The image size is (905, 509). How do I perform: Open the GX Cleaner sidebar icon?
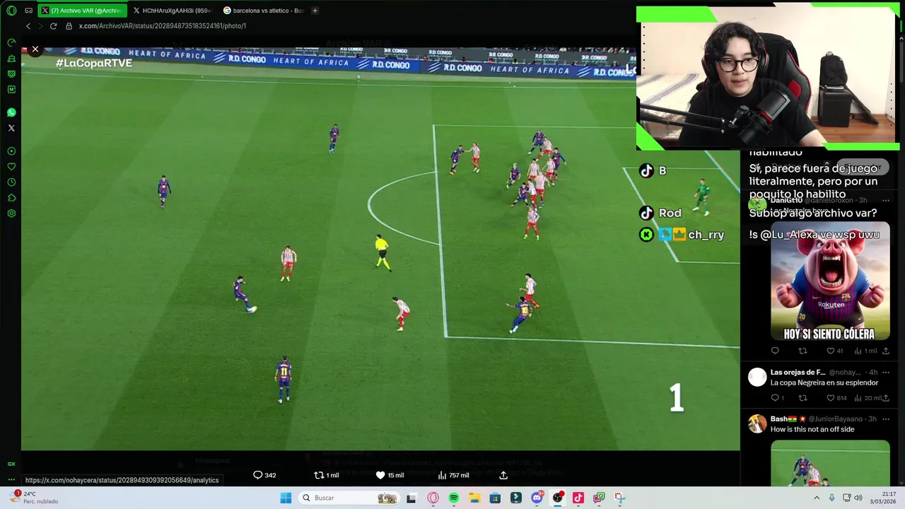coord(11,58)
